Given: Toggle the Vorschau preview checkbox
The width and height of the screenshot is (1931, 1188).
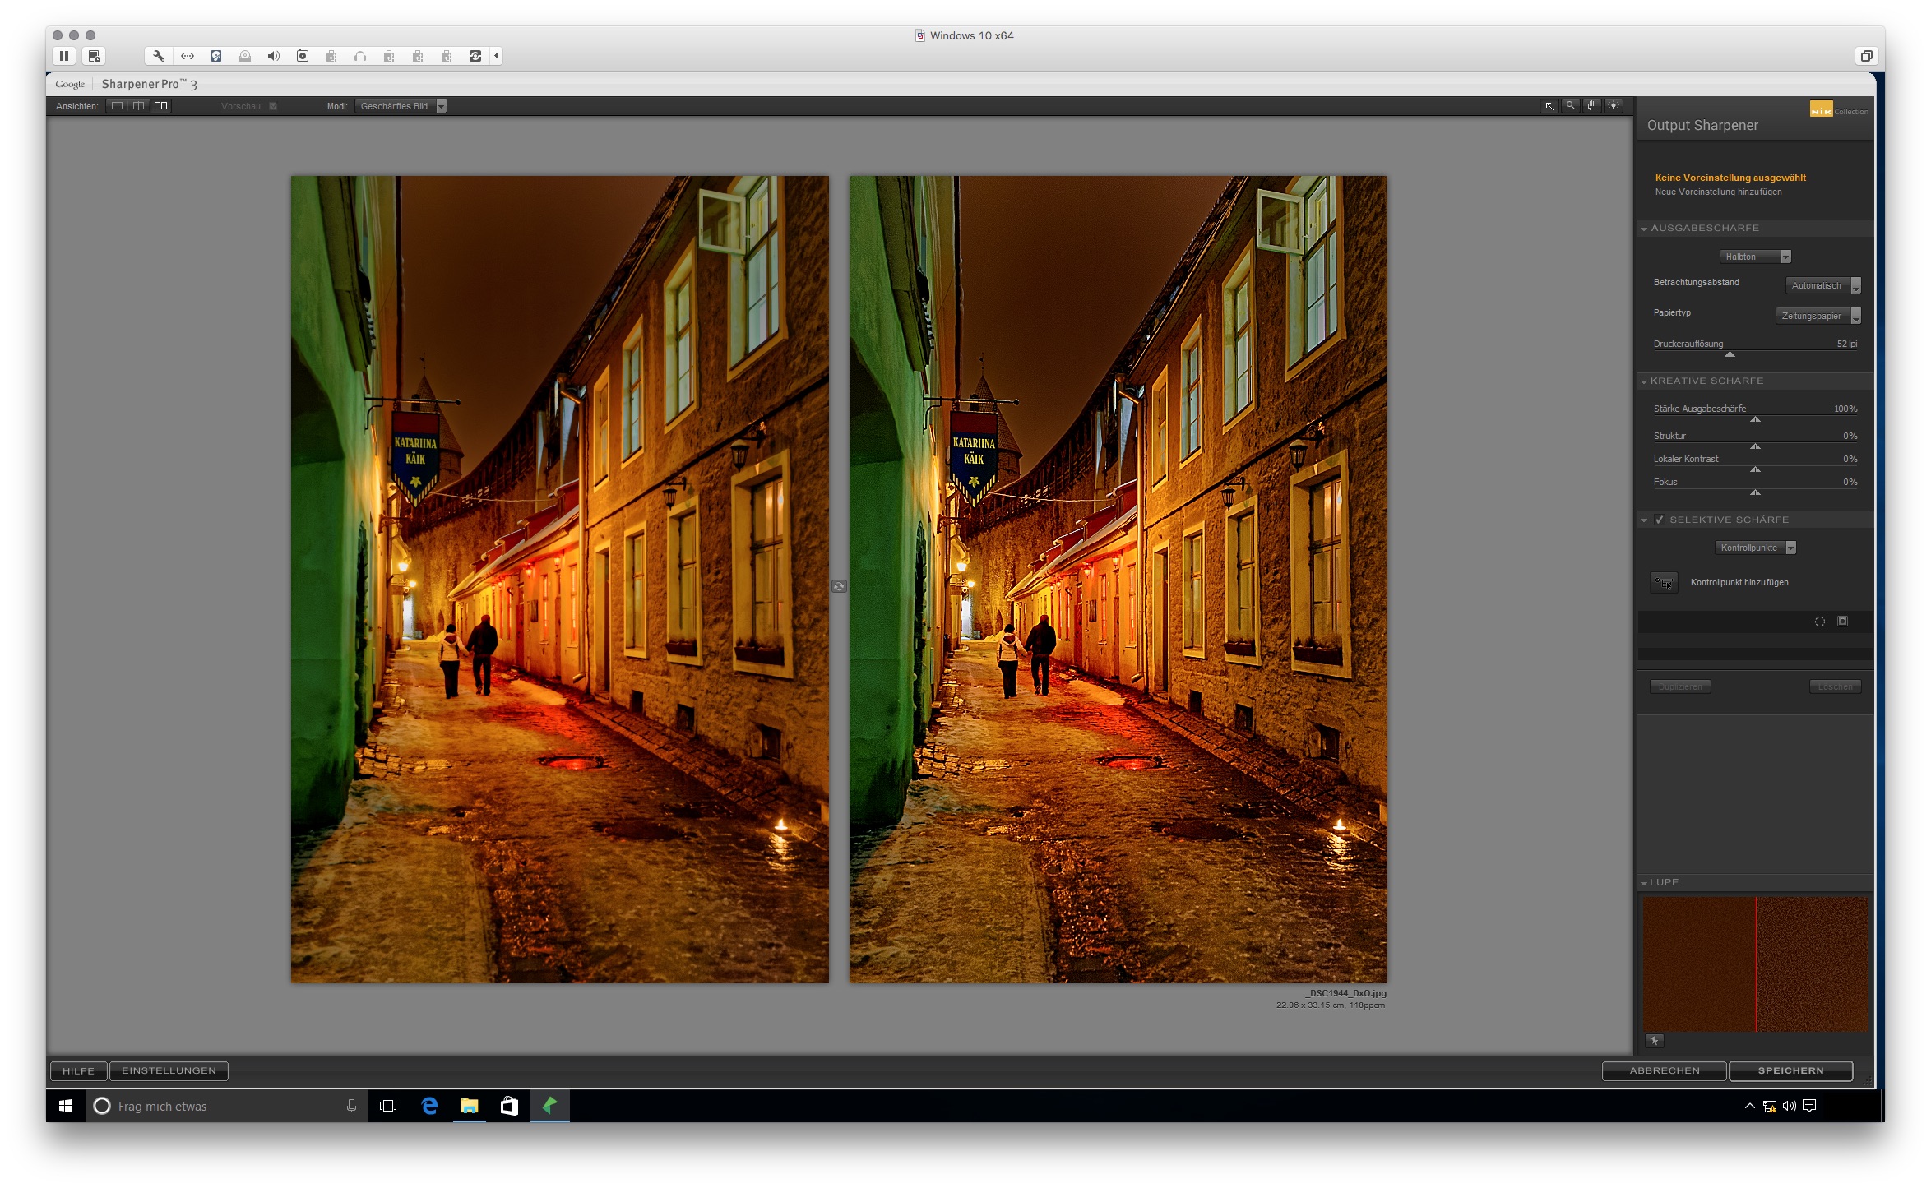Looking at the screenshot, I should 273,106.
